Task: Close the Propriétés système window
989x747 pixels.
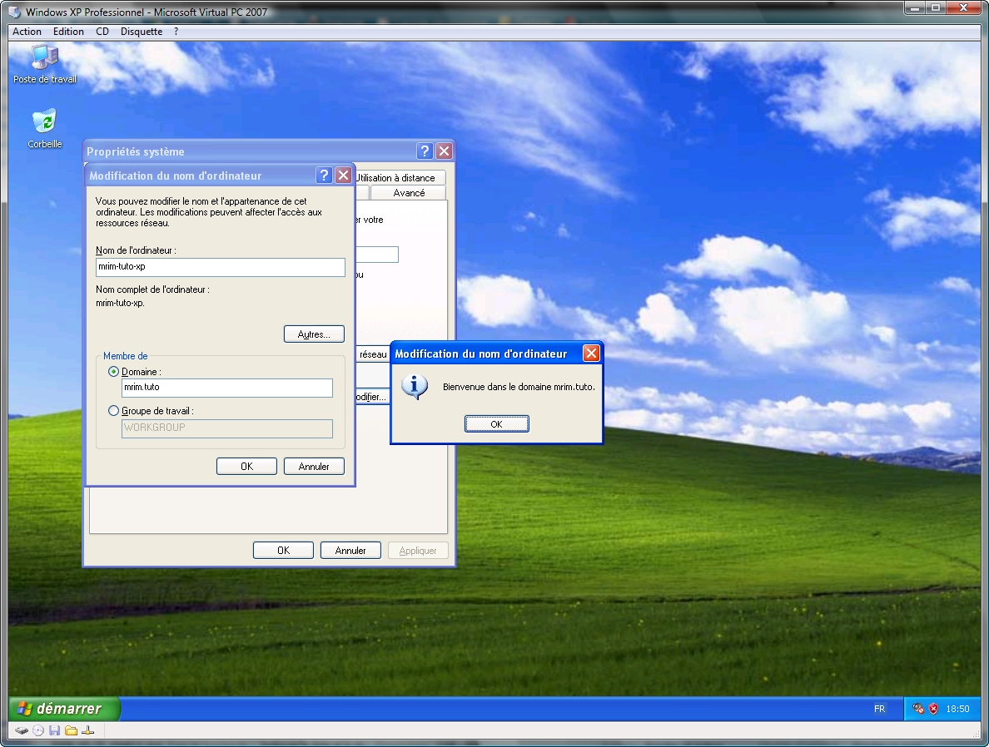Action: click(x=444, y=151)
